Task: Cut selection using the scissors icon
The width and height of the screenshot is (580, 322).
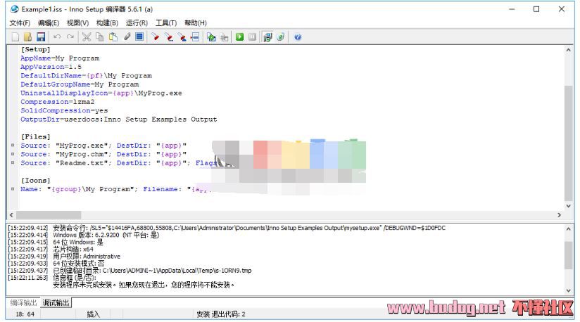Action: 87,37
